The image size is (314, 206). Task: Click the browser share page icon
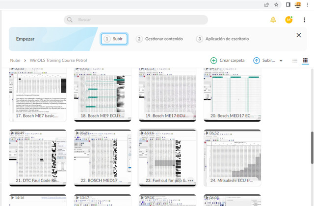click(x=266, y=4)
